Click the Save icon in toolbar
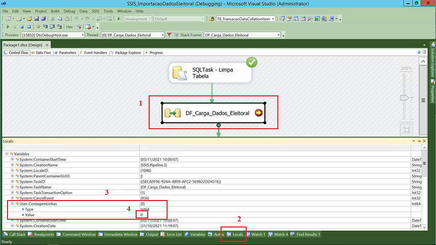 pyautogui.click(x=36, y=19)
